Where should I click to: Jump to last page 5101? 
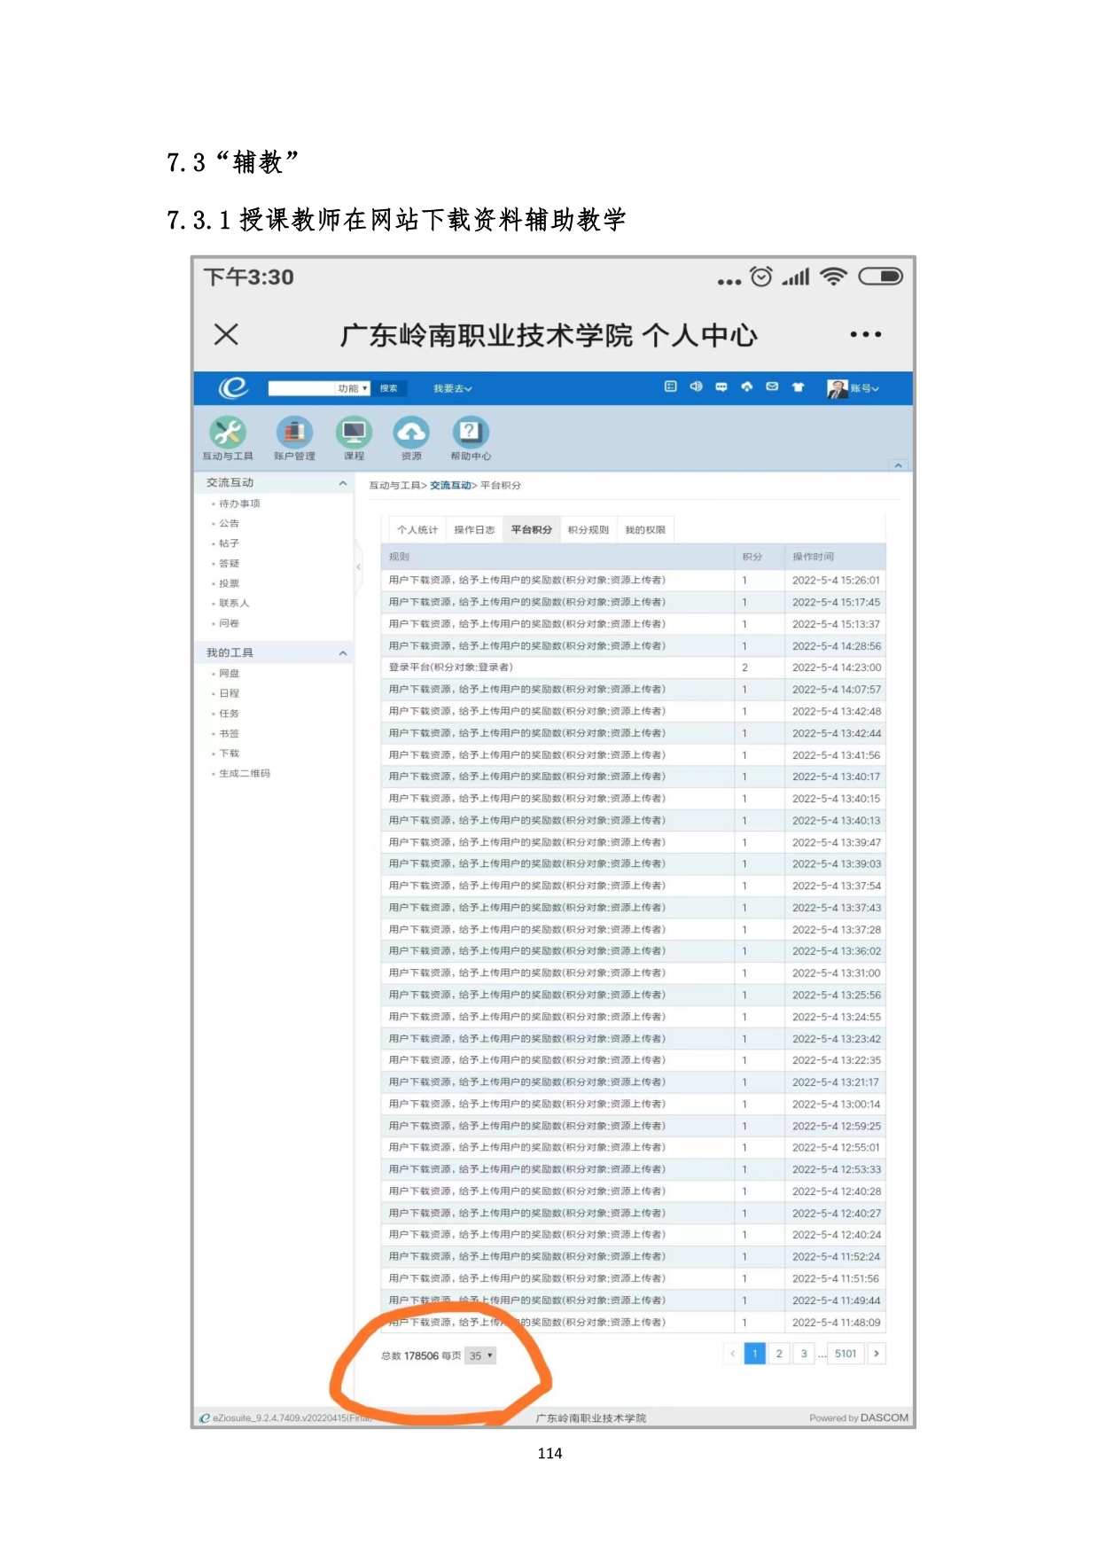pos(846,1354)
